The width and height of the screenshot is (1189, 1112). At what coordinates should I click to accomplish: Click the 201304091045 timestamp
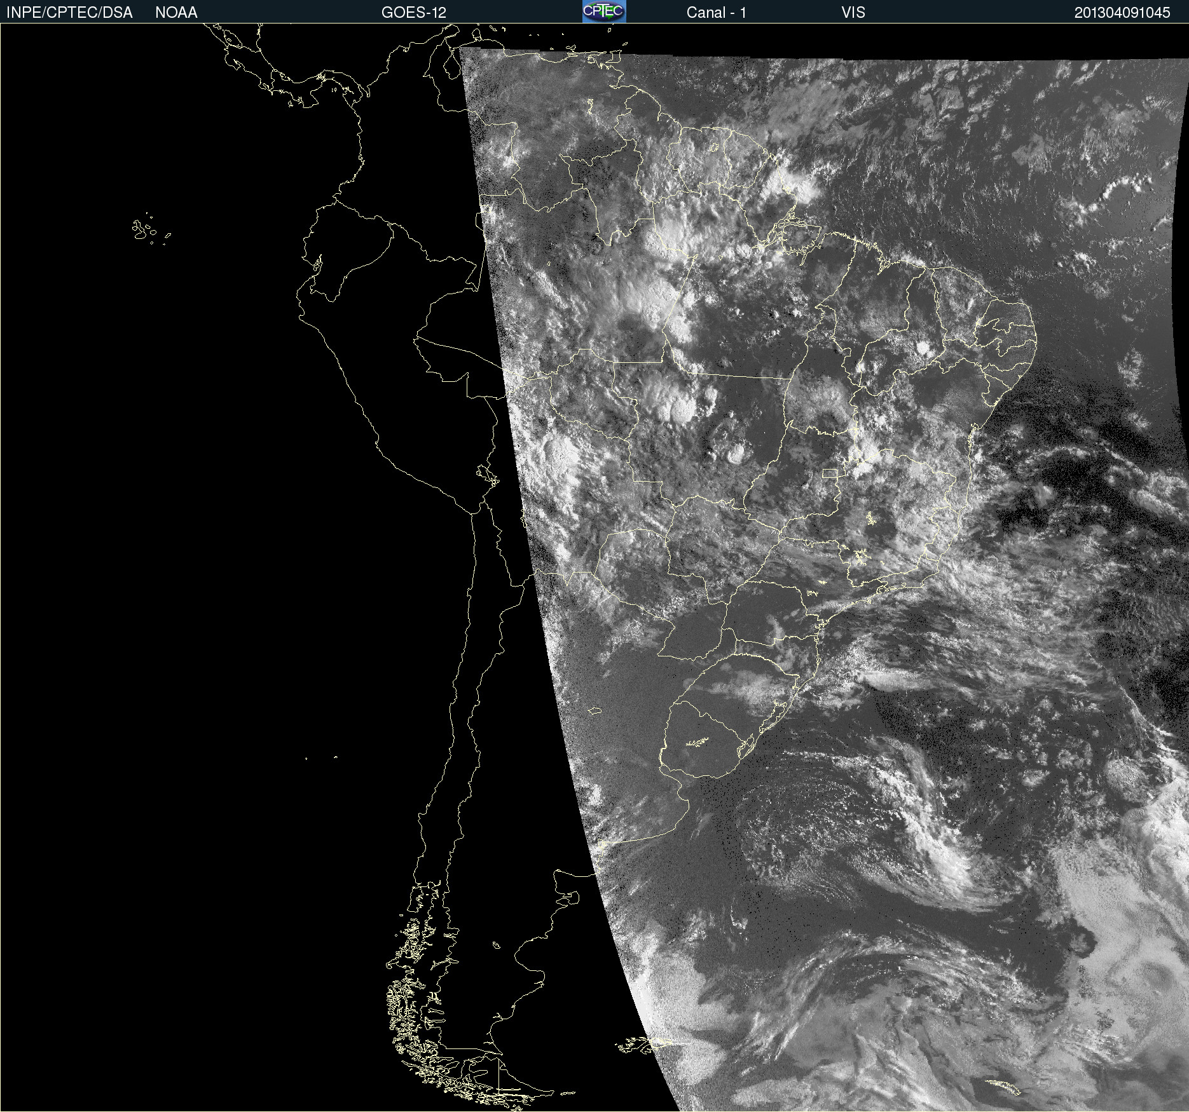click(1122, 13)
